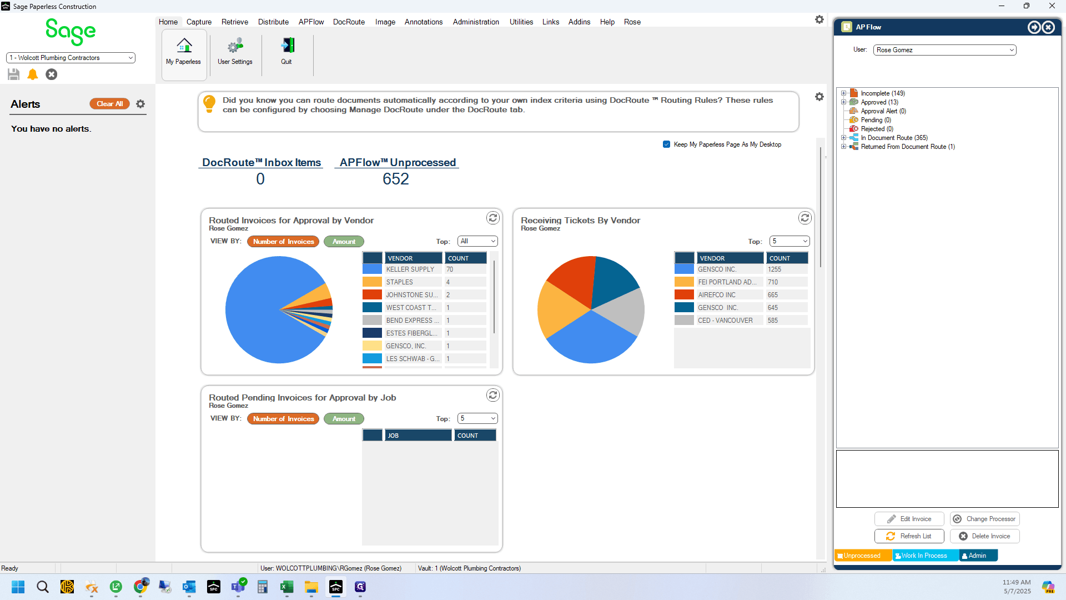This screenshot has width=1066, height=600.
Task: Click the save disk icon under company selector
Action: (14, 74)
